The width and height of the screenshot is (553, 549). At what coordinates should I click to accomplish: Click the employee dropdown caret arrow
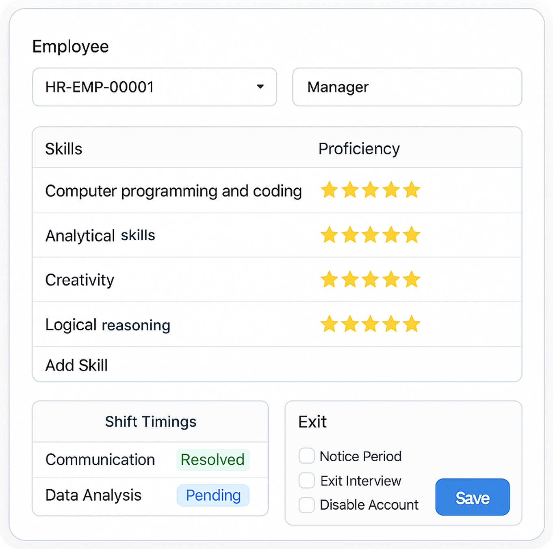pyautogui.click(x=260, y=87)
